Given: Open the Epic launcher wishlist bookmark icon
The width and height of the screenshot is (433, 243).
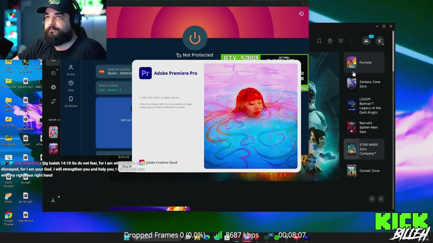Looking at the screenshot, I should [319, 41].
